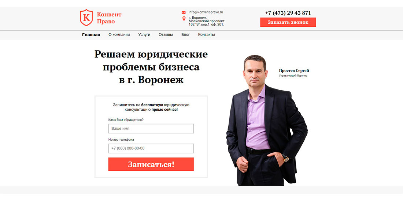Screen dimensions: 403x201
Task: Click the Воронеж office address text
Action: click(207, 21)
